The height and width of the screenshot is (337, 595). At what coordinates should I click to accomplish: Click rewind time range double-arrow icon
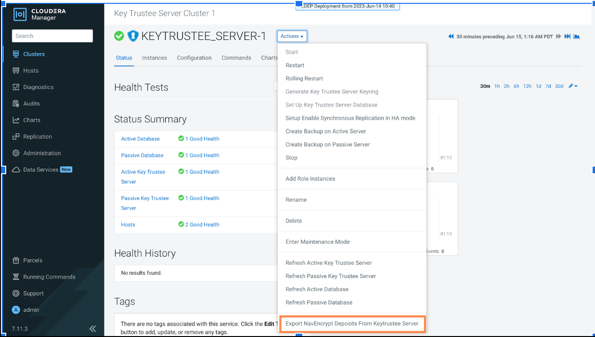[x=451, y=37]
